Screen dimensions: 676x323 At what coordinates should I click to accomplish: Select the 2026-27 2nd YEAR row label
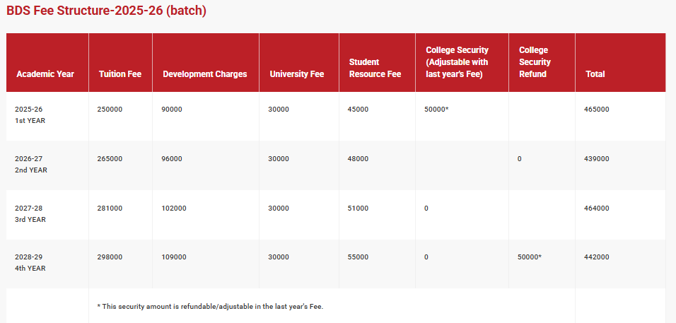click(x=31, y=165)
